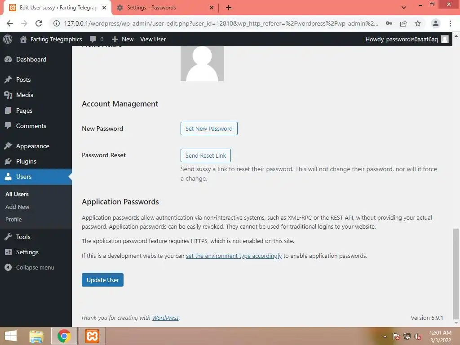Close the Settings - Passwords tab
This screenshot has height=345, width=460.
(x=212, y=8)
